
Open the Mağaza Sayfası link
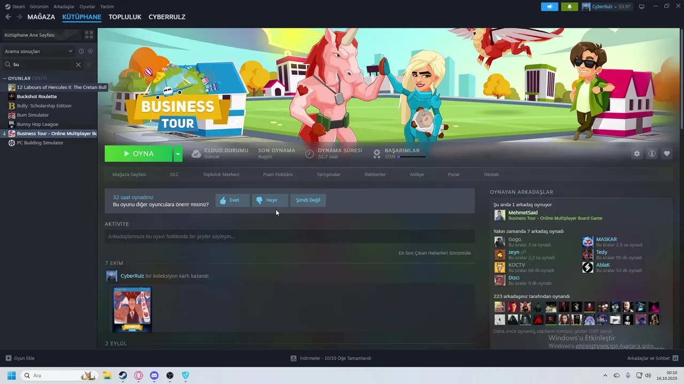pos(129,174)
